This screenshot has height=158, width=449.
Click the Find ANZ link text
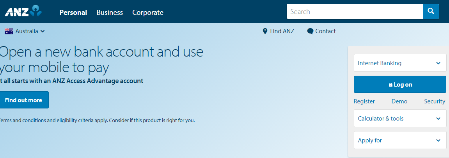pos(282,31)
